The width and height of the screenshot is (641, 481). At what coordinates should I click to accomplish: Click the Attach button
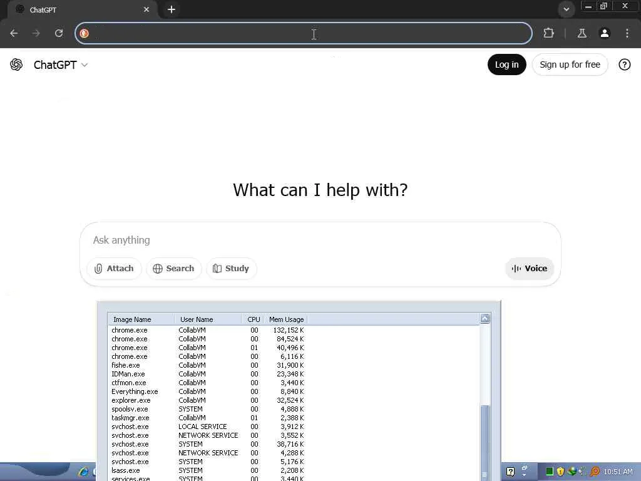tap(114, 268)
